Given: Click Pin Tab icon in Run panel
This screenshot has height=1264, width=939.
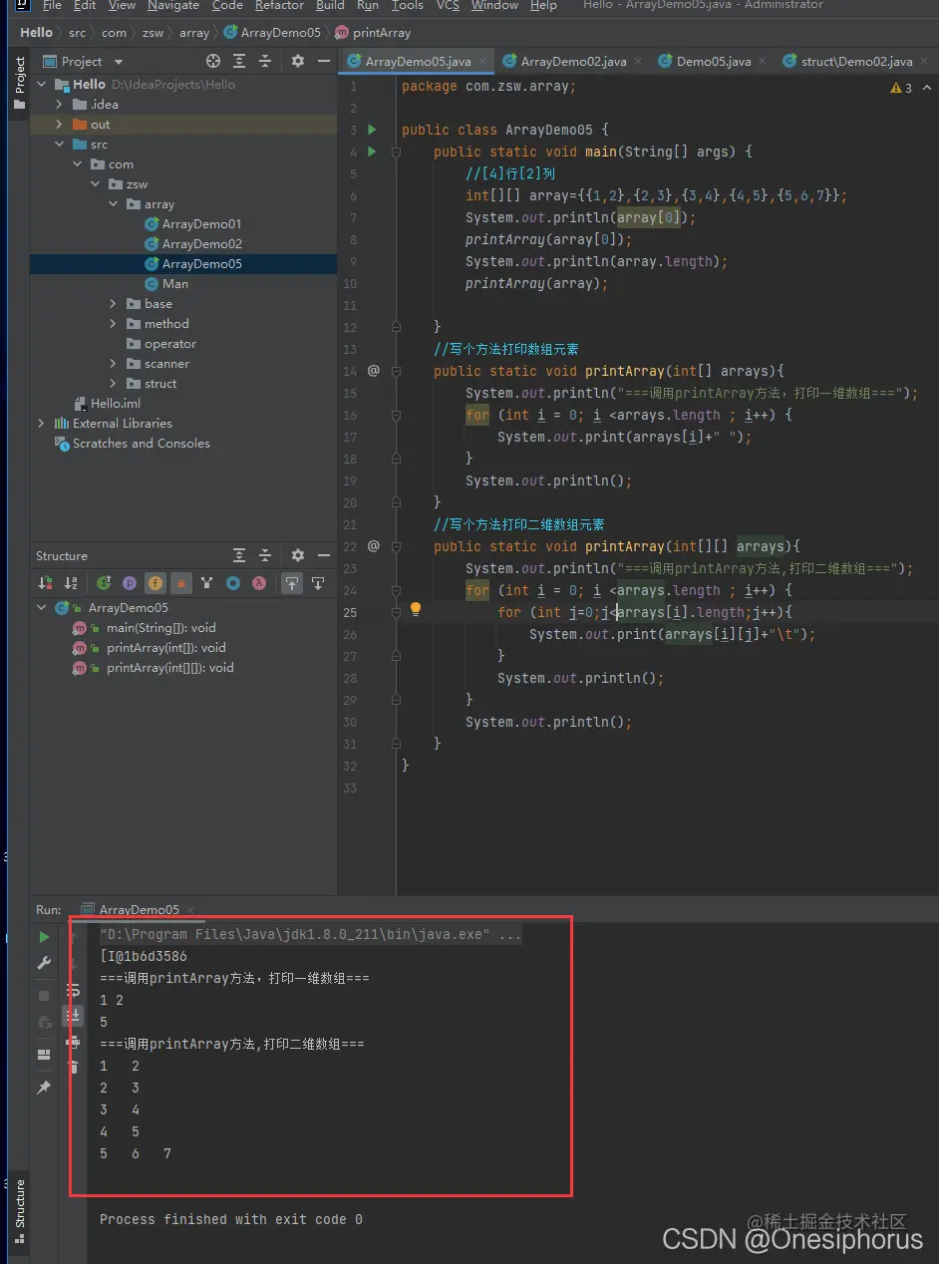Looking at the screenshot, I should click(x=44, y=1088).
